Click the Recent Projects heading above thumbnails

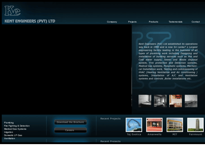pos(111,119)
